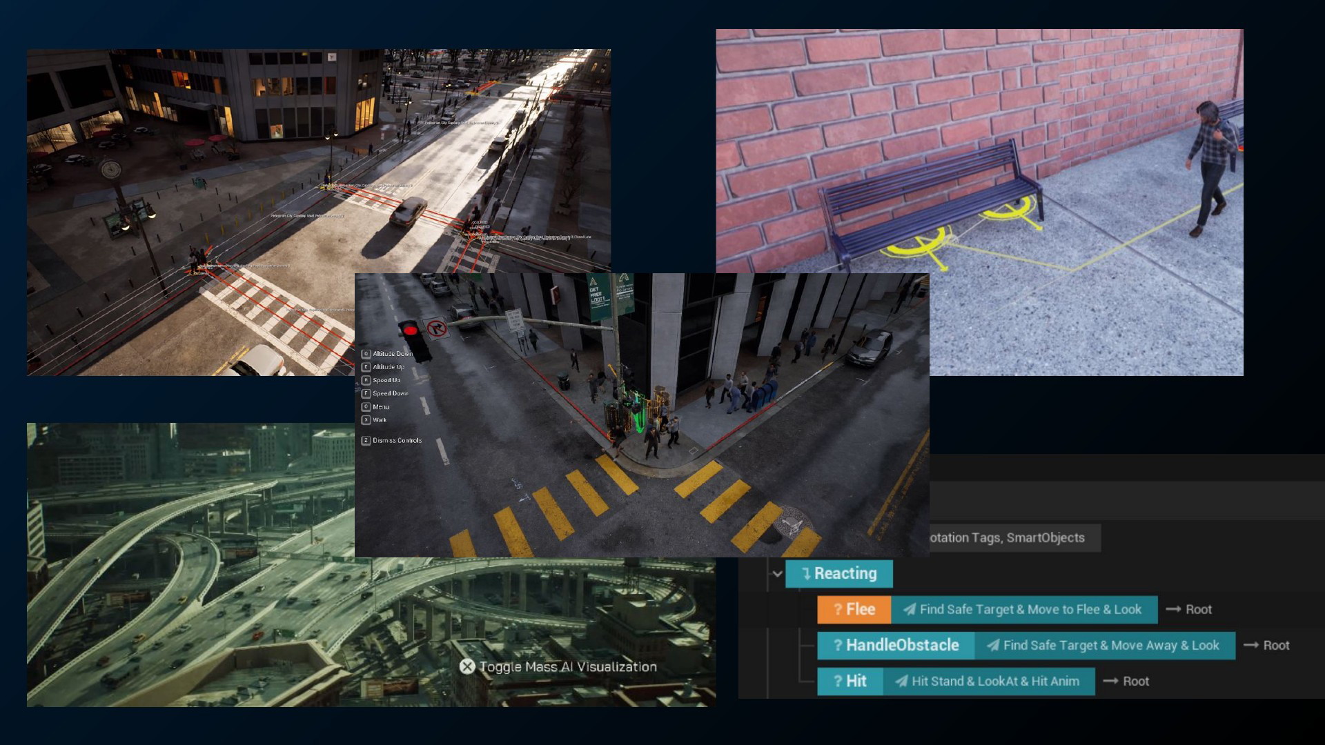Click the question mark icon on HandleObstacle

pos(837,646)
